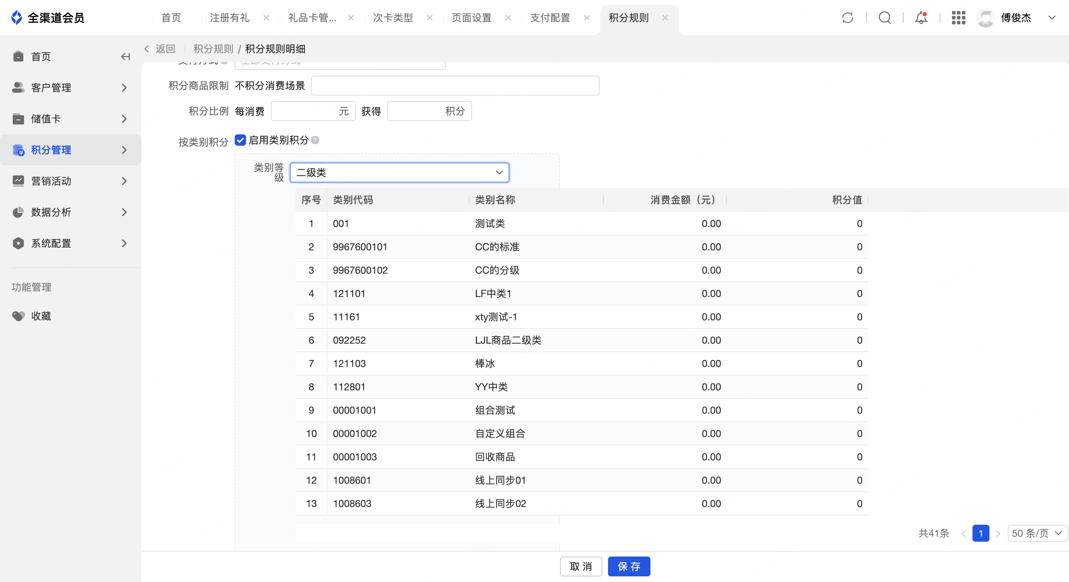The image size is (1069, 582).
Task: Switch to the 首页 tab
Action: [171, 18]
